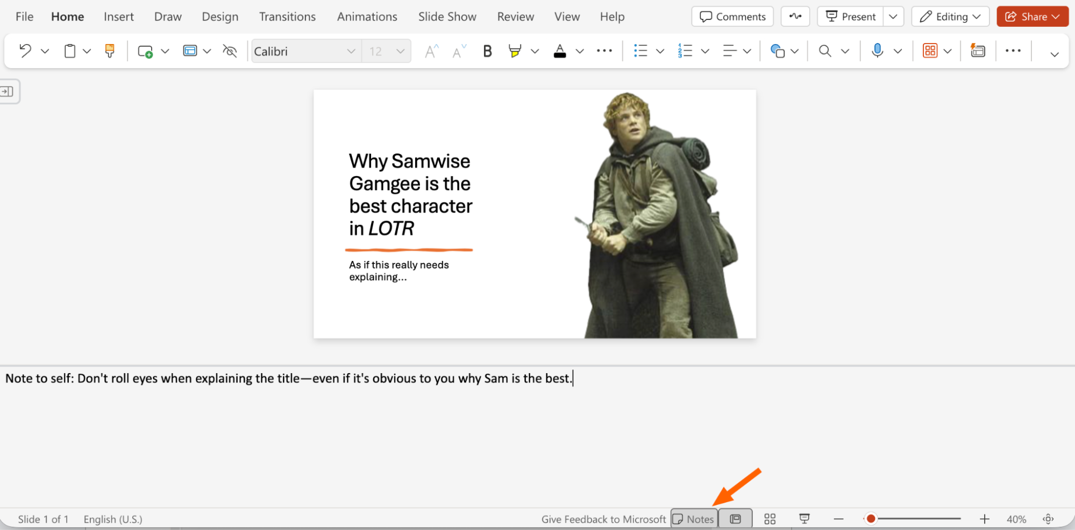
Task: Expand the font color dropdown arrow
Action: click(x=580, y=51)
